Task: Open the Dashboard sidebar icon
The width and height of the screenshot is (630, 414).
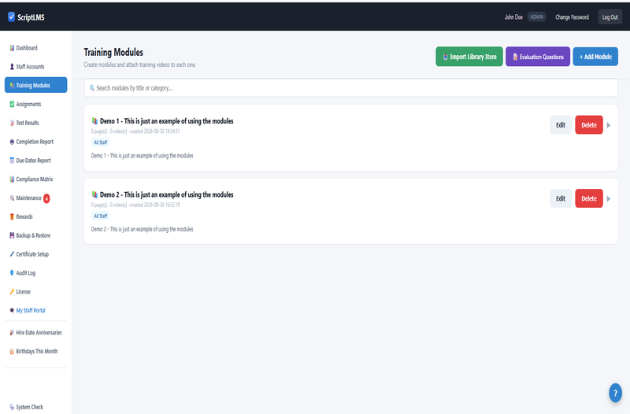Action: click(12, 48)
